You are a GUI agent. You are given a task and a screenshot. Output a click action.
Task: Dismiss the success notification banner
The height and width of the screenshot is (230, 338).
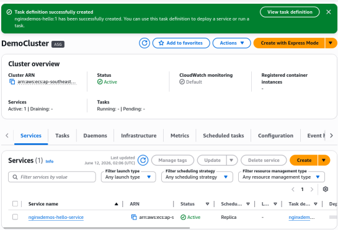click(328, 12)
